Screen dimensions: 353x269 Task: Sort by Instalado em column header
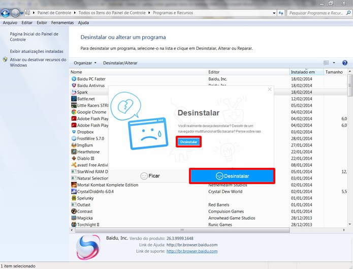(306, 72)
